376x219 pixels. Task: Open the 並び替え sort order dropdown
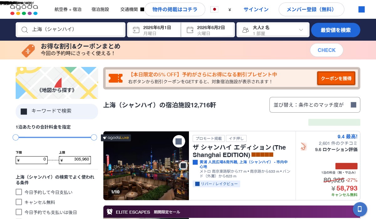[315, 105]
